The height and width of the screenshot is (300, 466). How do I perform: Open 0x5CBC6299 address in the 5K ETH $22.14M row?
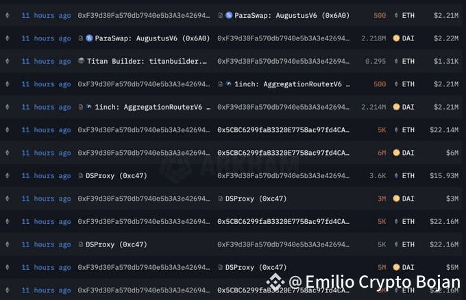pos(283,130)
